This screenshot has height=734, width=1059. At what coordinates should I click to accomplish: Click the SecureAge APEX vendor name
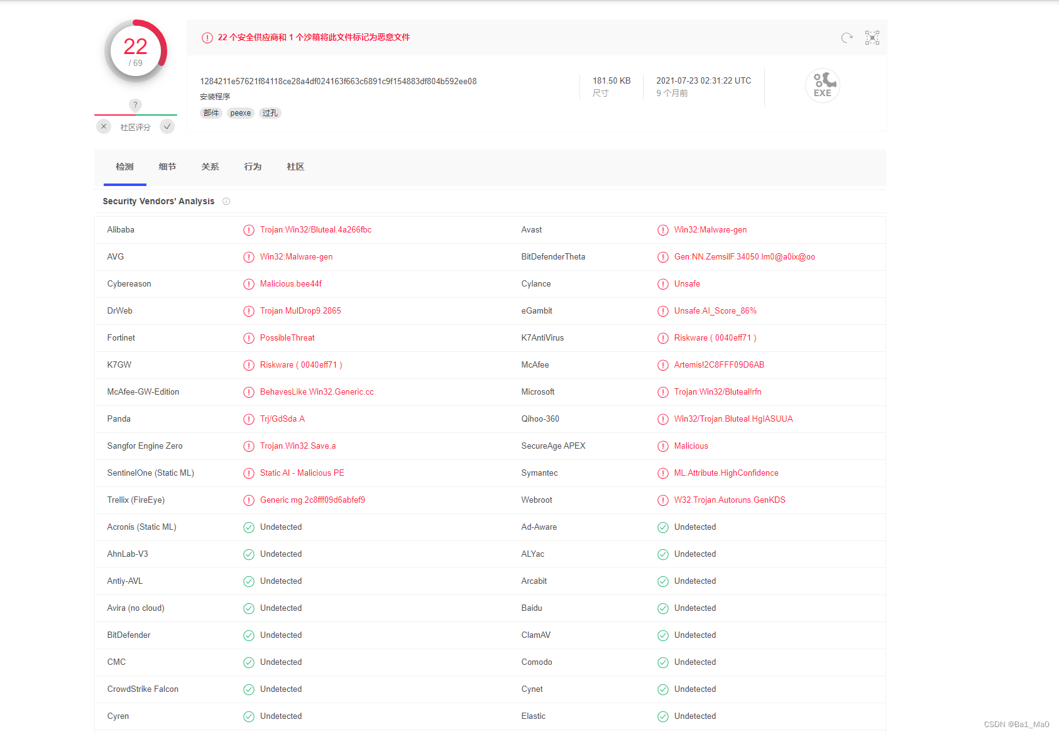coord(553,446)
